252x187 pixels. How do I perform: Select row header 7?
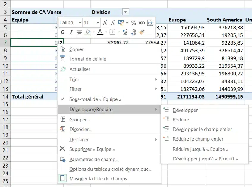click(5, 43)
